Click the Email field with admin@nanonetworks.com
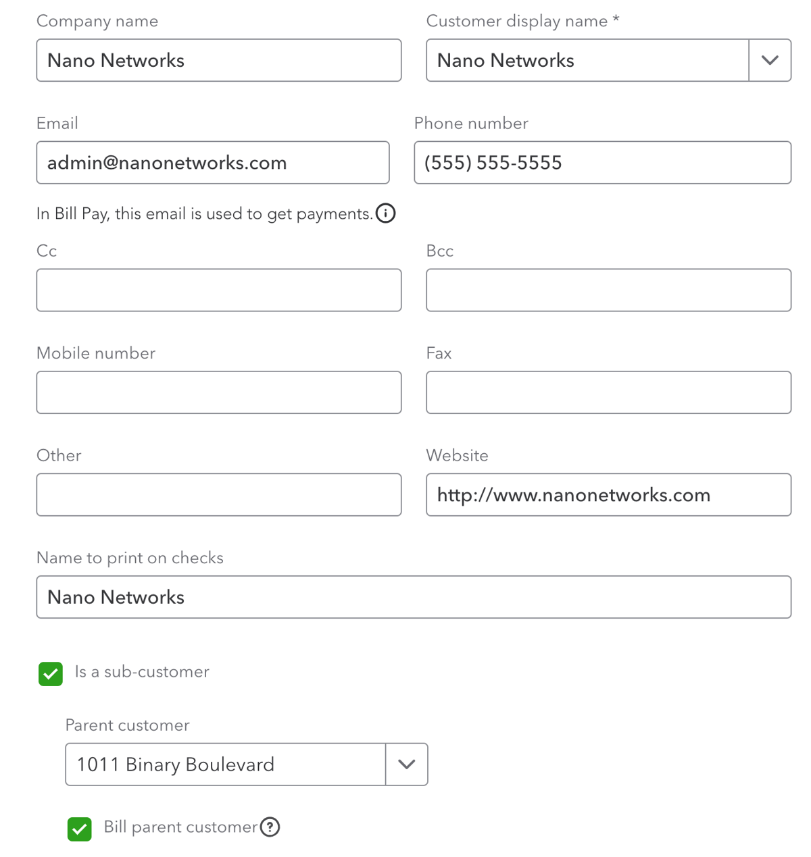Image resolution: width=811 pixels, height=857 pixels. point(212,163)
